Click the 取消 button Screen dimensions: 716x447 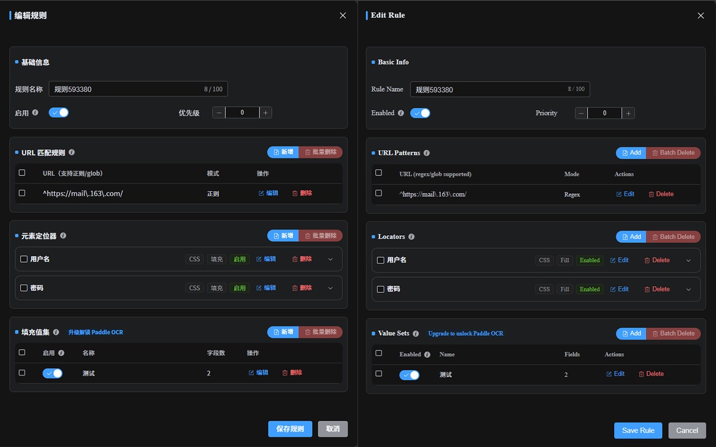click(333, 429)
